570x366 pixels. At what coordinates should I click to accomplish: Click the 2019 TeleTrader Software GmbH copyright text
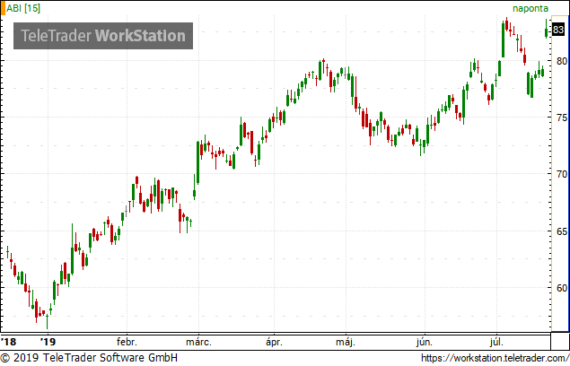(x=89, y=358)
